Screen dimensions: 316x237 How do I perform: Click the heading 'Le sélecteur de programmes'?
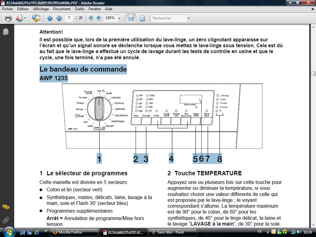[x=87, y=173]
